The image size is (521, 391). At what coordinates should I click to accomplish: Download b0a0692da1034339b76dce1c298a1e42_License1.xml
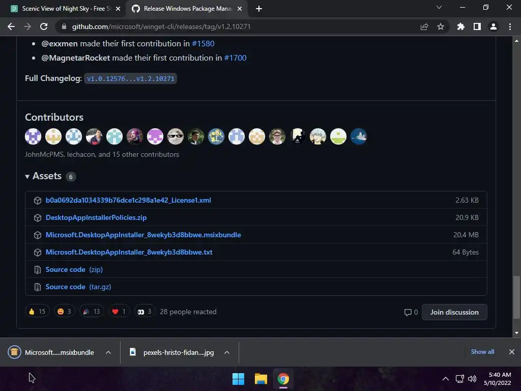tap(128, 200)
